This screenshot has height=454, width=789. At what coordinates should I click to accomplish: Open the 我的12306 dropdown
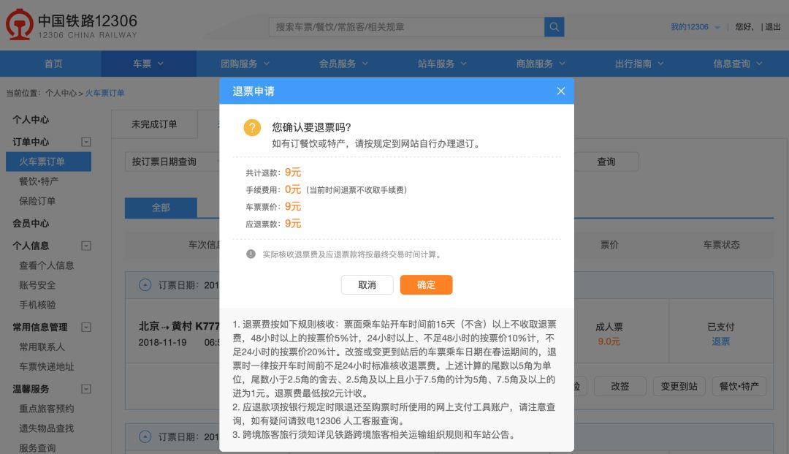(694, 26)
